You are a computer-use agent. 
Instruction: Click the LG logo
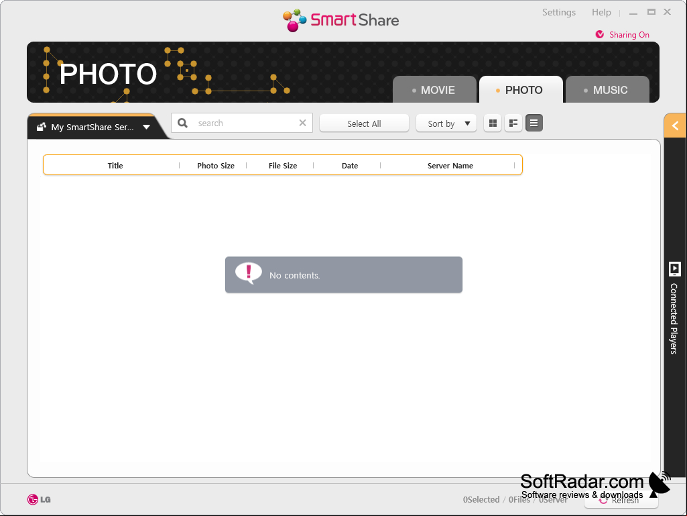point(39,499)
